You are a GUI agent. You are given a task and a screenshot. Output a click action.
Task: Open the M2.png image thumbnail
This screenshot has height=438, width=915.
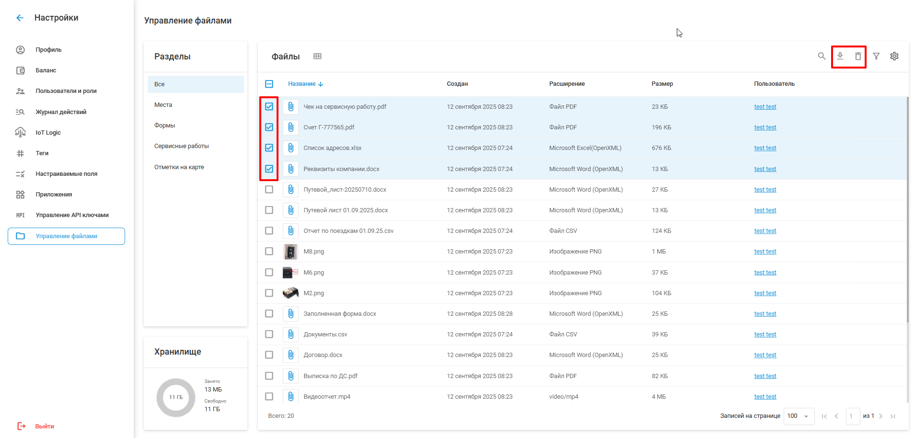[290, 293]
